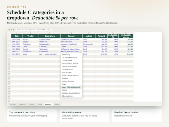Choose Advertising from the category list
Viewport: 169px width, 127px height.
click(x=71, y=55)
